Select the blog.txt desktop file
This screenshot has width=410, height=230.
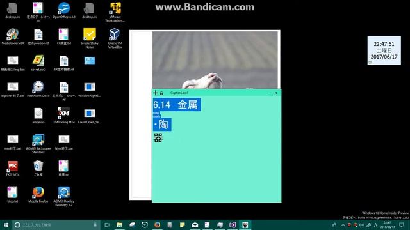coord(13,194)
